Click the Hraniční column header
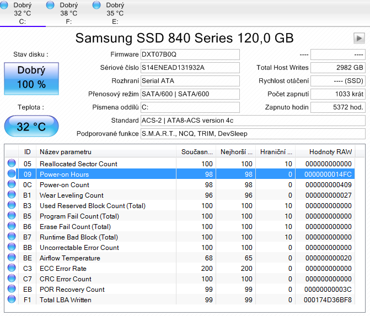The width and height of the screenshot is (370, 316). [275, 152]
